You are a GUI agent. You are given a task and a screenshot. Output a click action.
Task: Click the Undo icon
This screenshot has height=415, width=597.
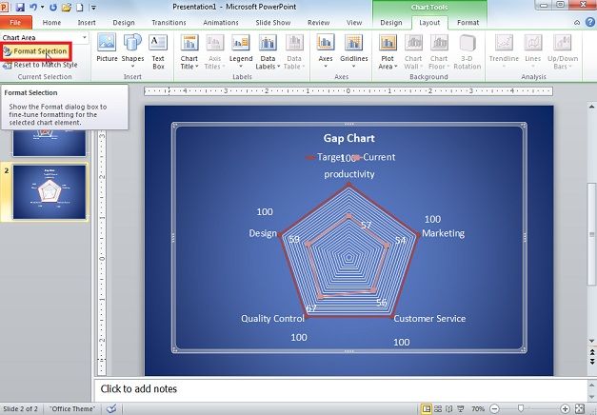point(33,7)
